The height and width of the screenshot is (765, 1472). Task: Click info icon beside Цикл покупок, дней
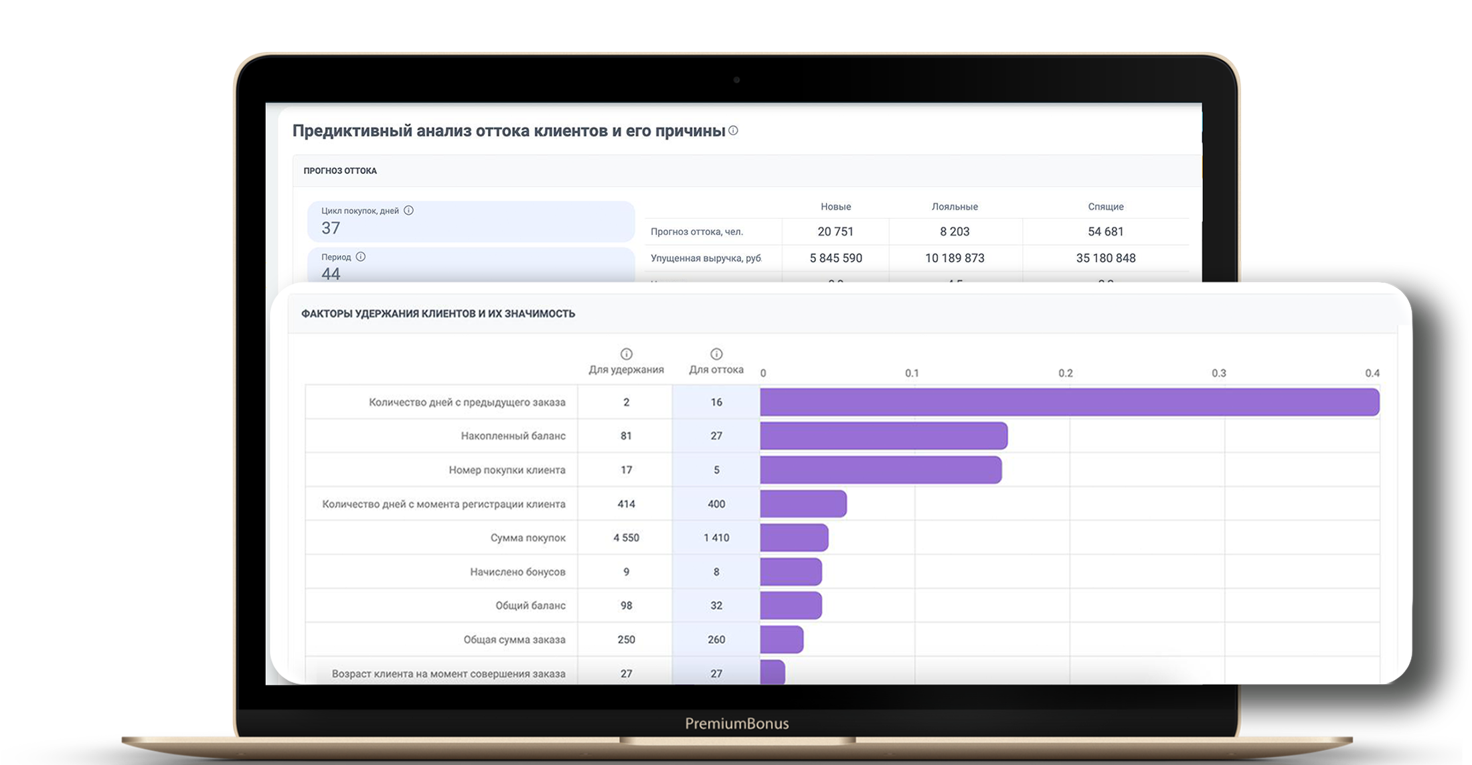click(x=408, y=210)
